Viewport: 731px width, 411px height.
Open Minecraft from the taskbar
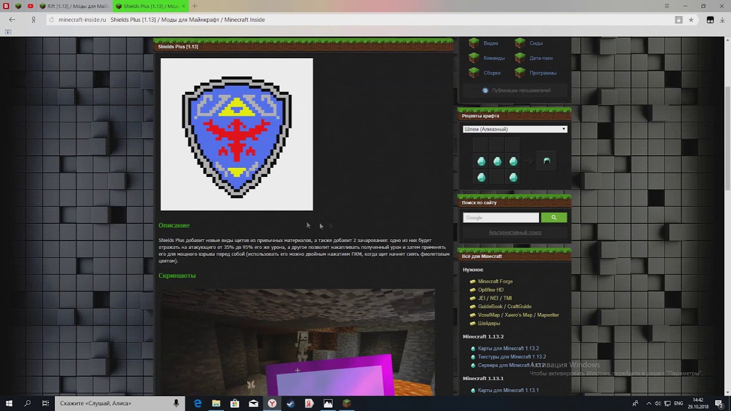347,404
